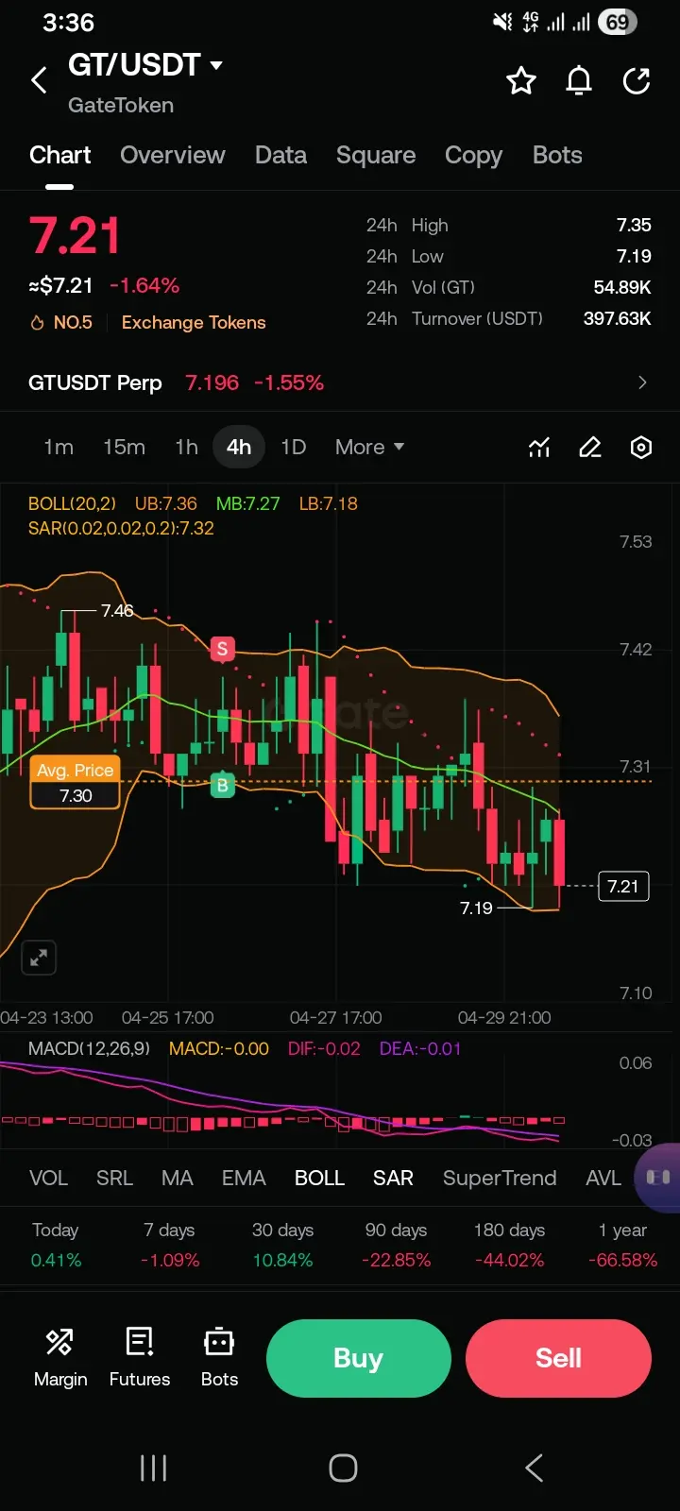Tap the 90 days -22.85% performance
The image size is (680, 1511).
(x=396, y=1245)
